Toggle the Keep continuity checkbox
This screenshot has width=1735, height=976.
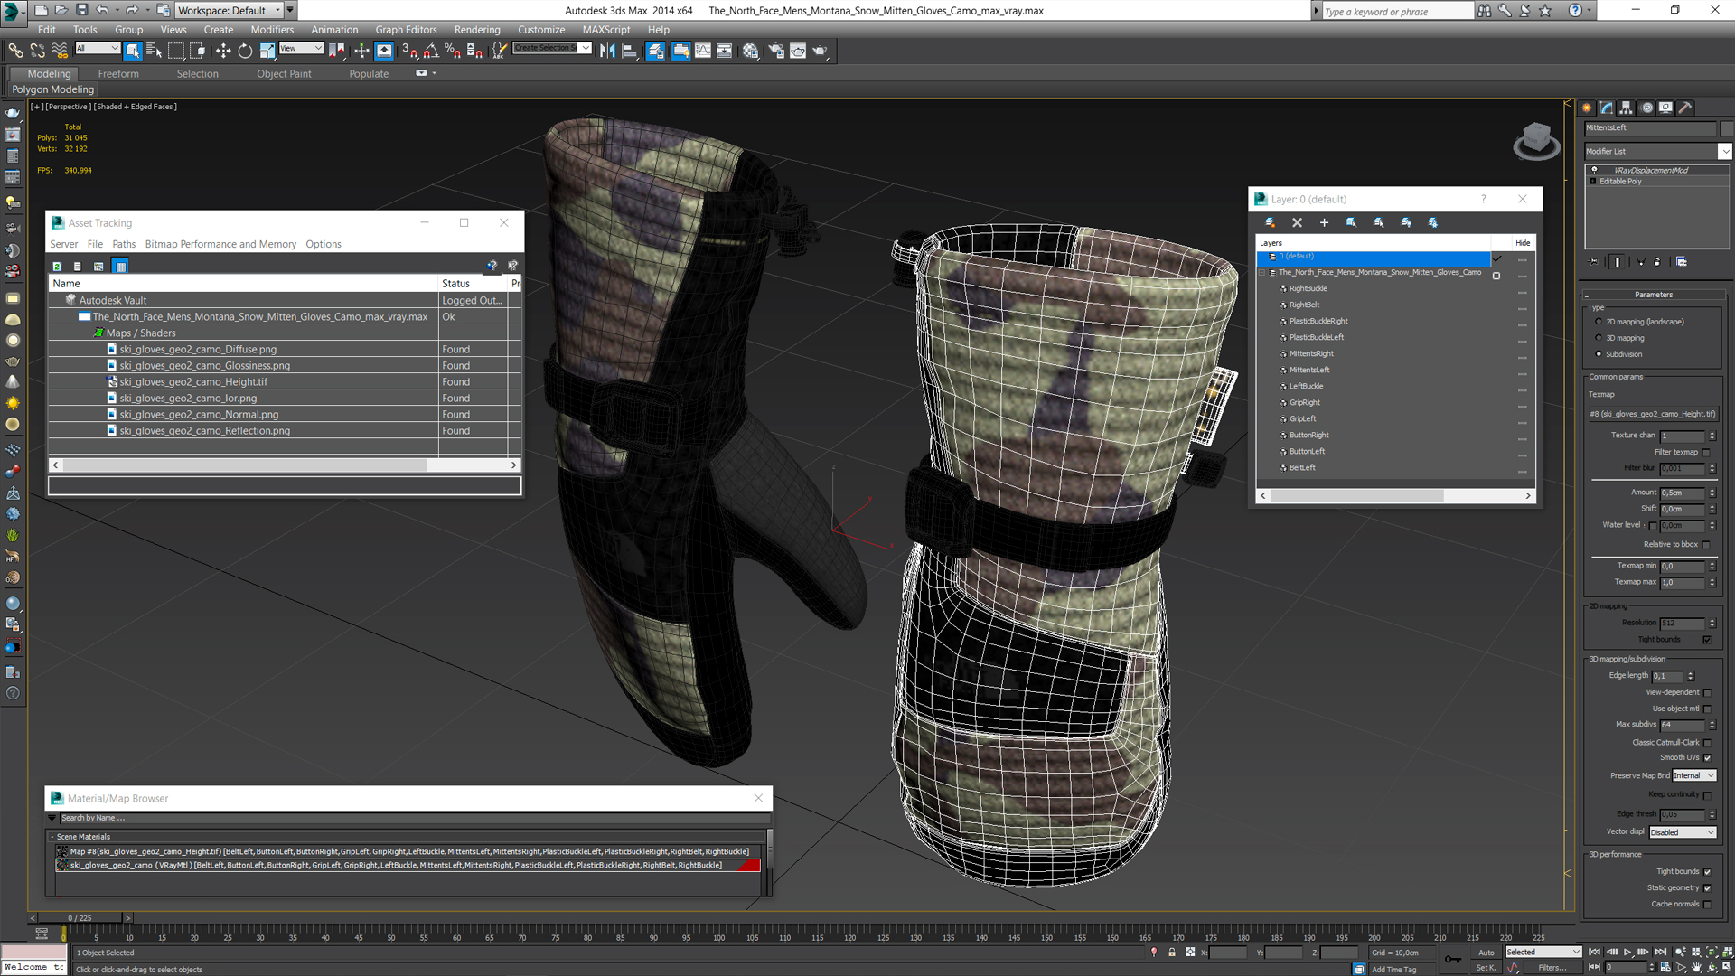1707,795
